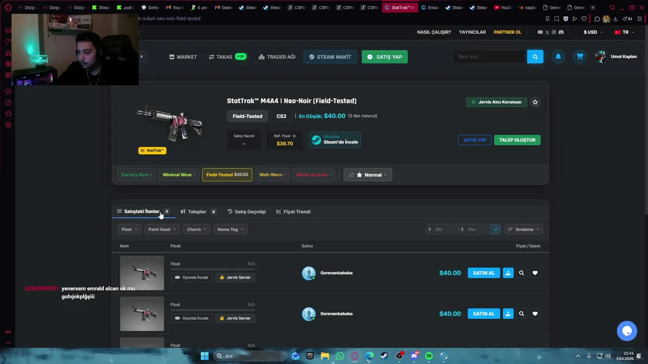The image size is (648, 364).
Task: Click SATIN AL on the first listing
Action: tap(483, 273)
